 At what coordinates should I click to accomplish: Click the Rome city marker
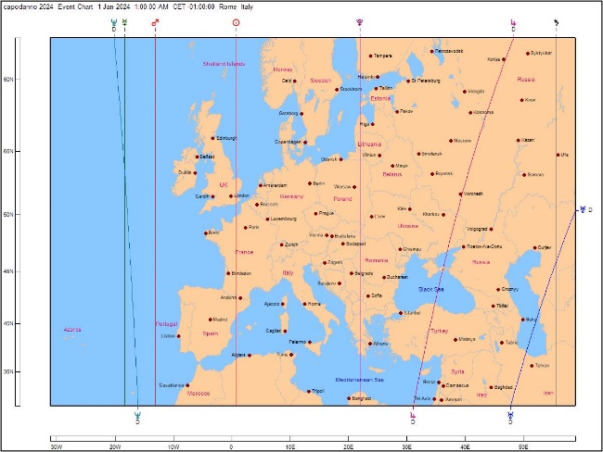(x=303, y=304)
